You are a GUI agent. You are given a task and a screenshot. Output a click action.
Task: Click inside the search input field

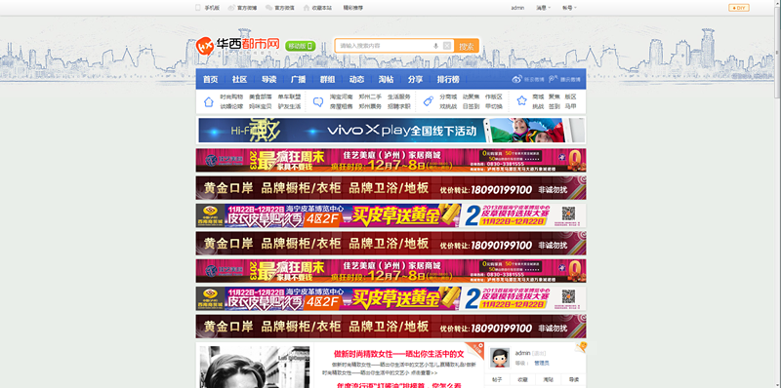(x=384, y=46)
